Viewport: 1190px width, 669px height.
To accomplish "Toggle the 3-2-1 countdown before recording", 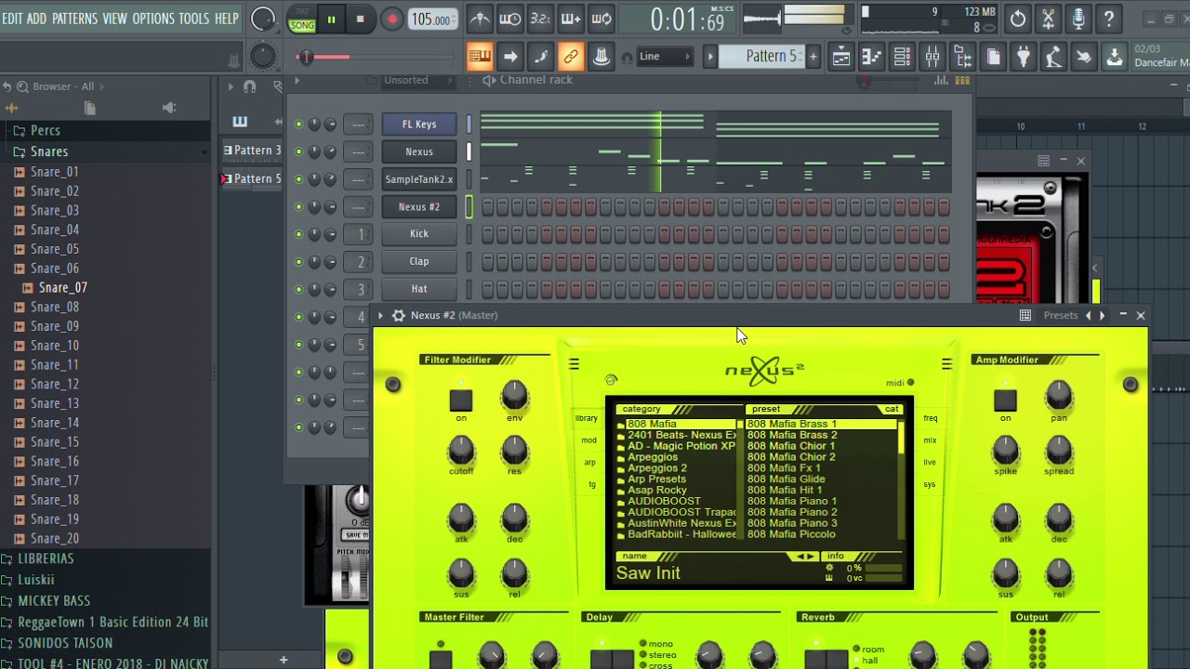I will [540, 19].
